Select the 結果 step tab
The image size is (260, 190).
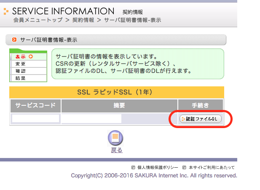[x=28, y=78]
